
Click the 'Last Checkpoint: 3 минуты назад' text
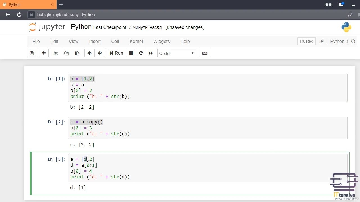click(128, 27)
